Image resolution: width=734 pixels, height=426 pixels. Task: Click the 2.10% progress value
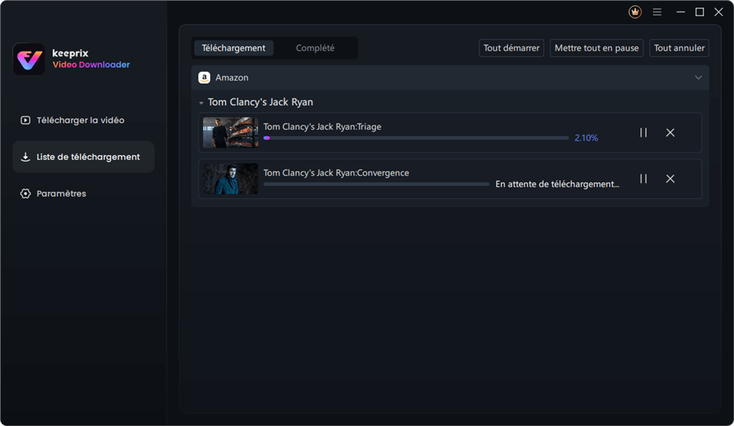click(x=586, y=138)
